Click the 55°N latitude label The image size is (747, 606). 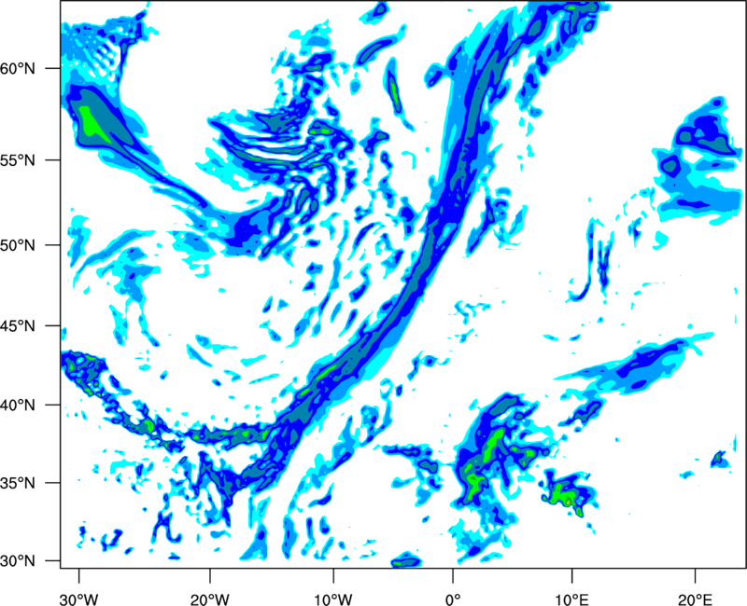(18, 160)
